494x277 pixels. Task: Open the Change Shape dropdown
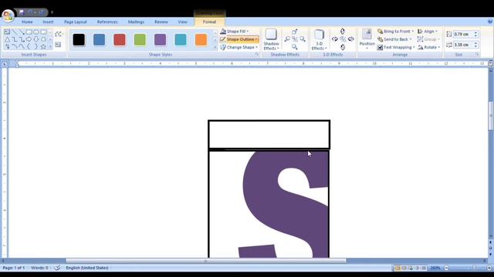[x=239, y=47]
